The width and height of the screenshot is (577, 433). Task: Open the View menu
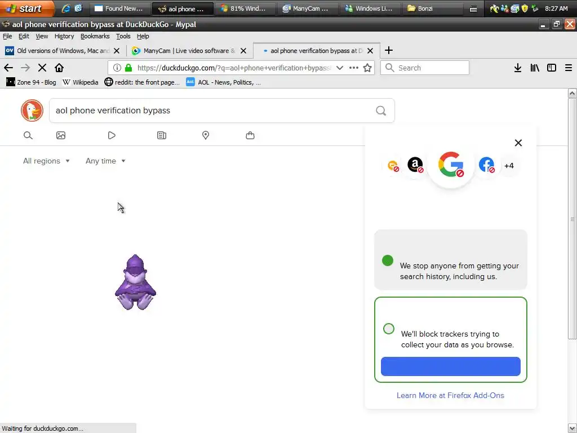42,36
